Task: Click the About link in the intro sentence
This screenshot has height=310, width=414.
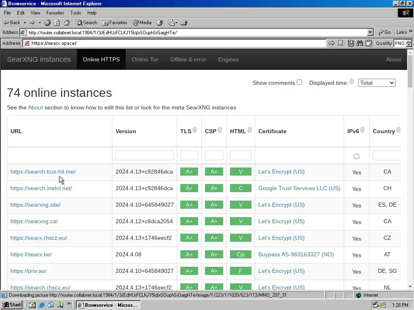Action: [x=36, y=107]
